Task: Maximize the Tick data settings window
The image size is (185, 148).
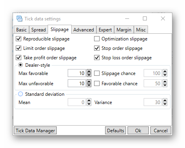Action: (145, 18)
